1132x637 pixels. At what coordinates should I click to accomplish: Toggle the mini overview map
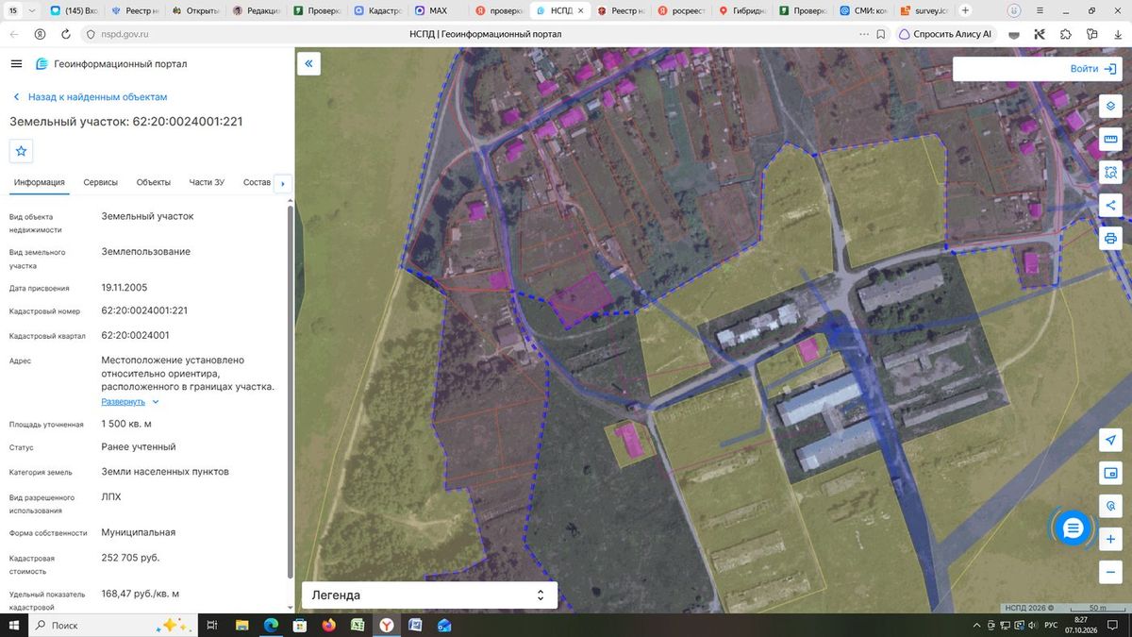(x=1110, y=473)
